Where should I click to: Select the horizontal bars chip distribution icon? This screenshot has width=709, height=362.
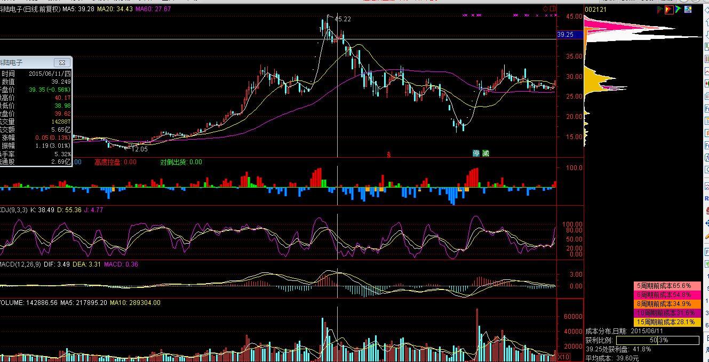pos(659,10)
